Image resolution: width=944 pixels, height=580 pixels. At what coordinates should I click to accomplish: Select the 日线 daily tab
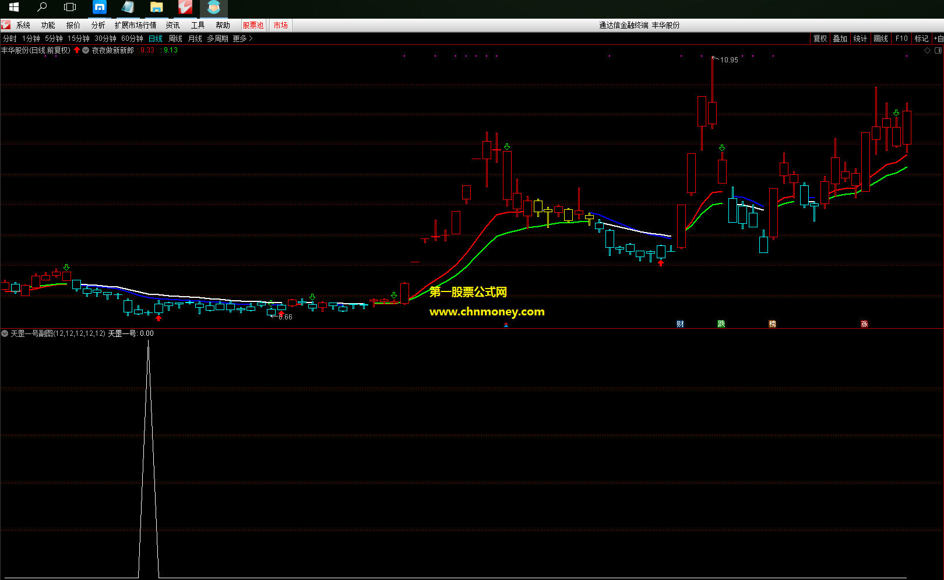(x=156, y=38)
